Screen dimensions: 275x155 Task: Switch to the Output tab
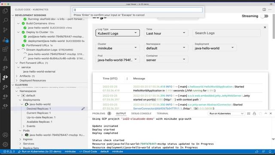[x=121, y=114]
